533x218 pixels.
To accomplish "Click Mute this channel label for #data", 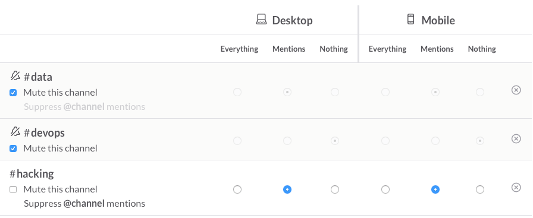I will click(x=60, y=92).
